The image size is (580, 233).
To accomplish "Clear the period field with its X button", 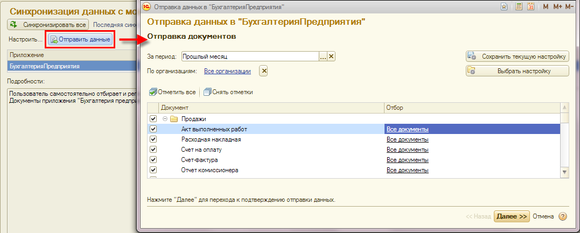I will (x=331, y=56).
